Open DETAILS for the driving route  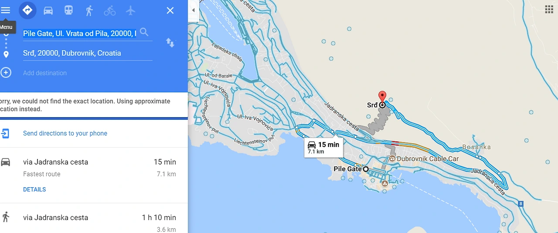tap(34, 189)
